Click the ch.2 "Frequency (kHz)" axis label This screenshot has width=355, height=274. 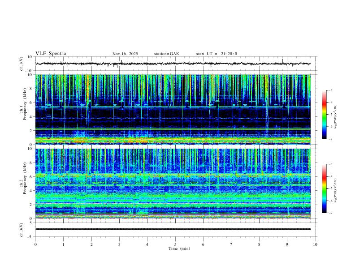coord(25,178)
